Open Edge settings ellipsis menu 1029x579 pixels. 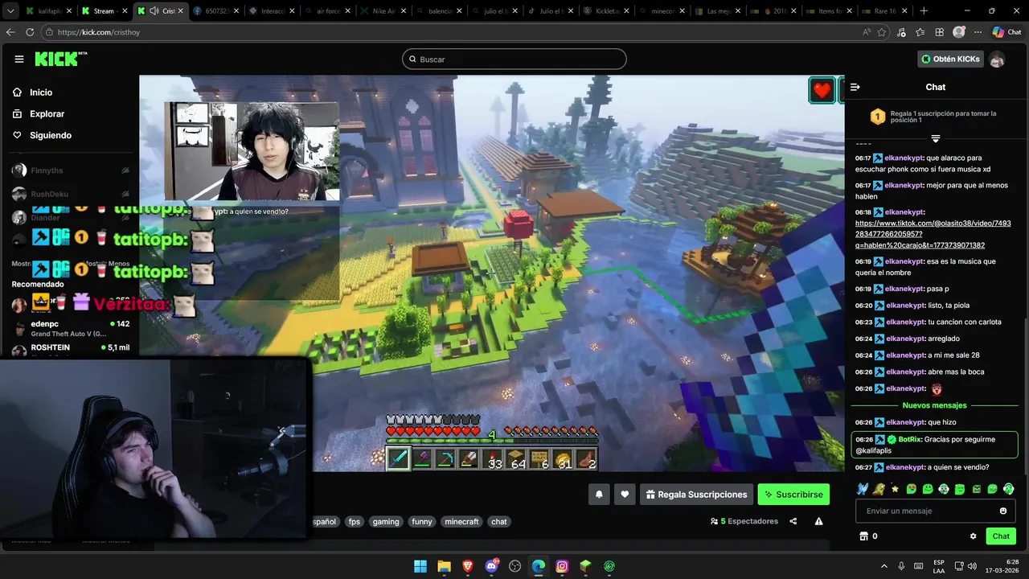(x=978, y=32)
